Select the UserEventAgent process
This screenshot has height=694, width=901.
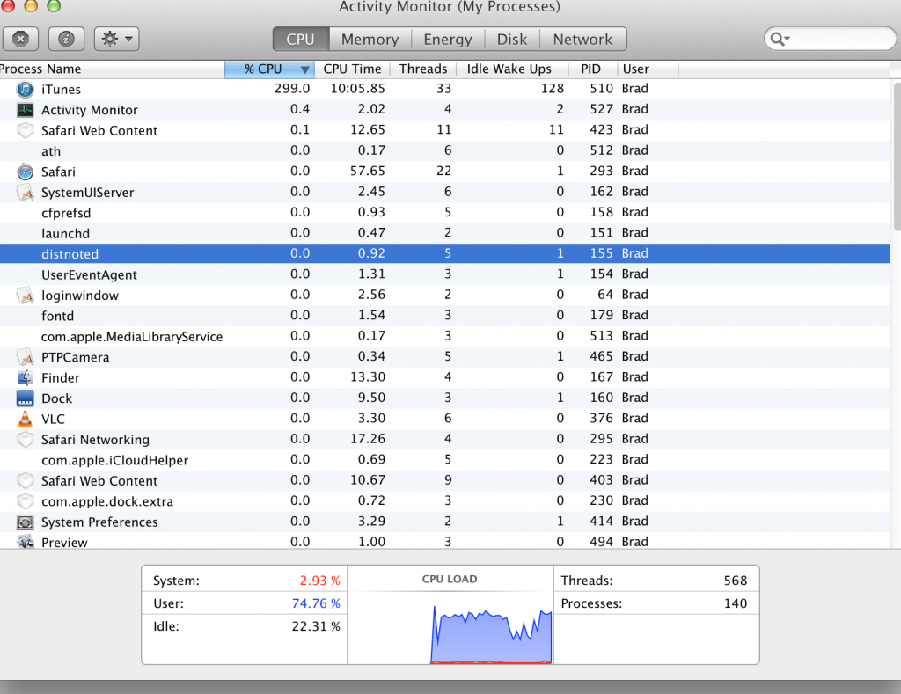pyautogui.click(x=444, y=274)
